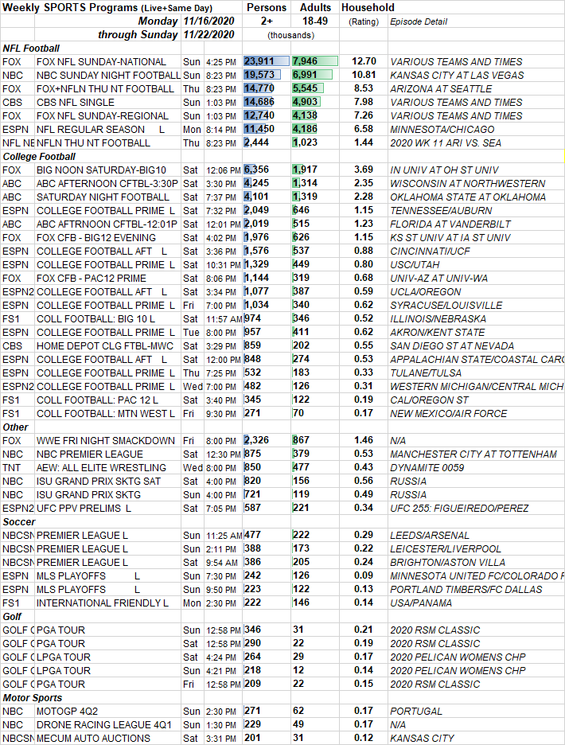Click the Adults column header

pyautogui.click(x=315, y=8)
